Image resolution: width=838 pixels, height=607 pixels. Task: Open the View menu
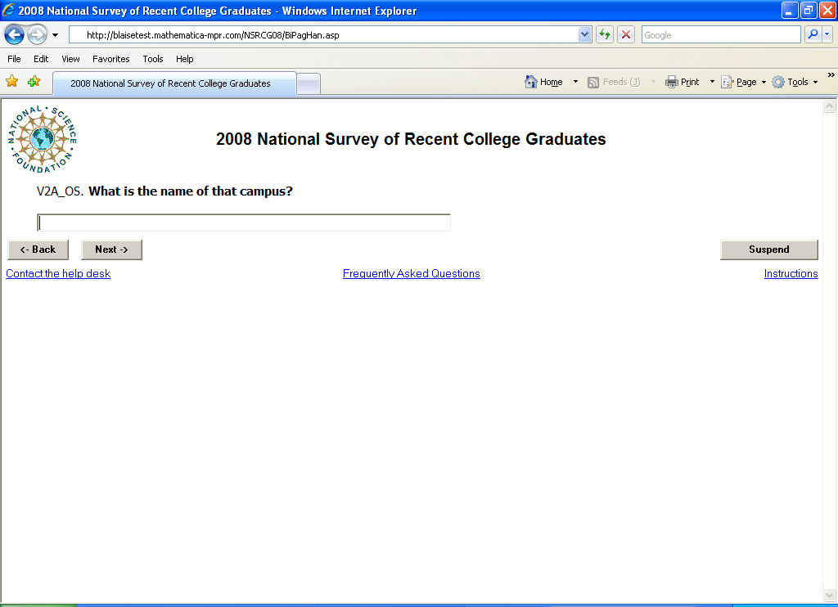(x=70, y=59)
